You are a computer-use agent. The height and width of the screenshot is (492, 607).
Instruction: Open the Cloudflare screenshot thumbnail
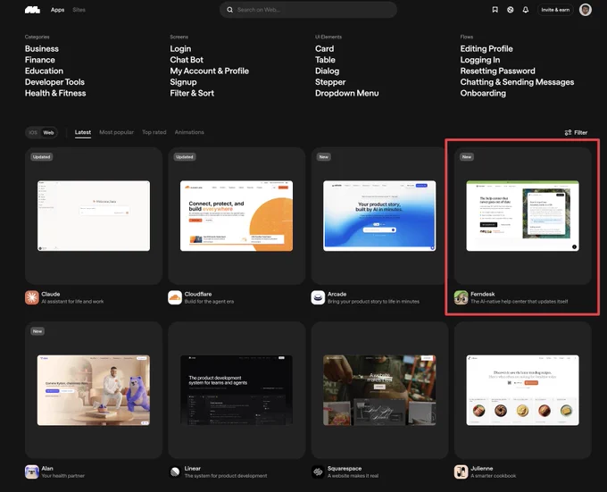(237, 215)
